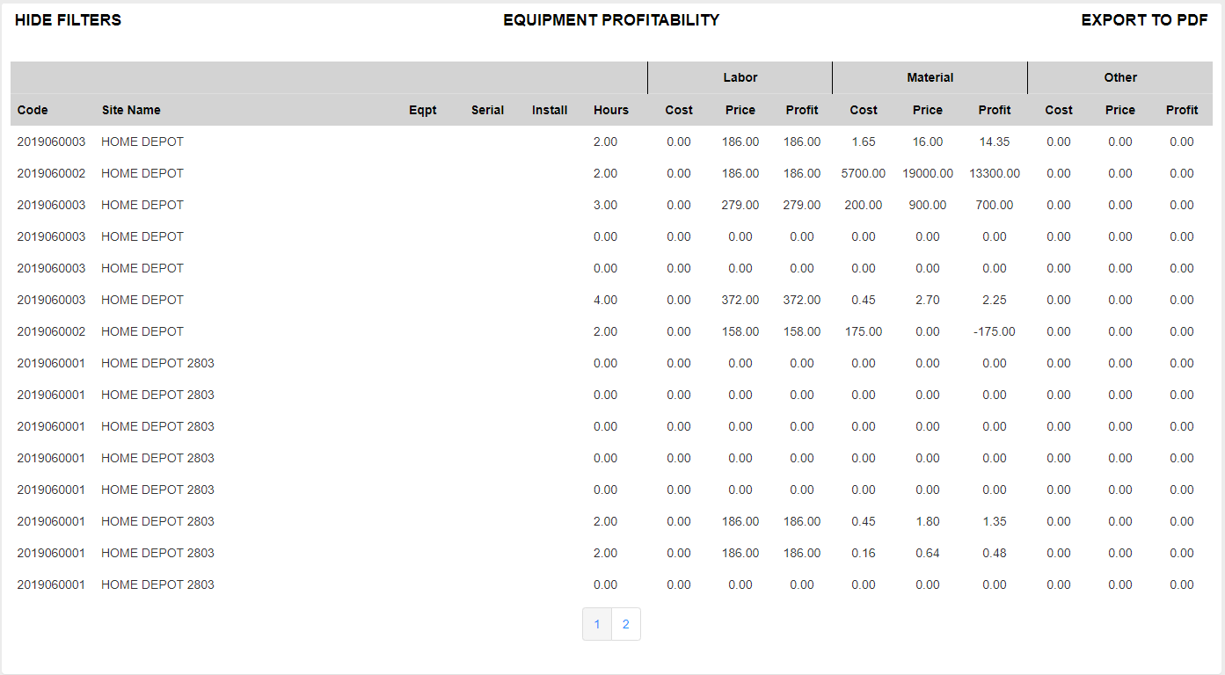Select labor profit 372.00
Viewport: 1225px width, 675px height.
[802, 300]
